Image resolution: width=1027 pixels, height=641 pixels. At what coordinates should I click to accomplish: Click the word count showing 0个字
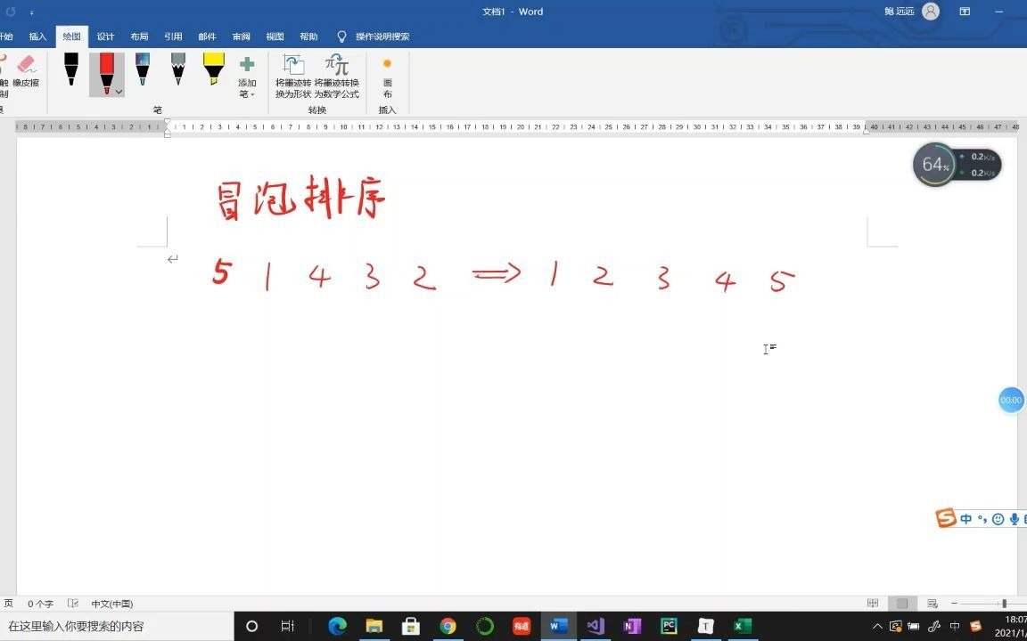click(x=41, y=604)
